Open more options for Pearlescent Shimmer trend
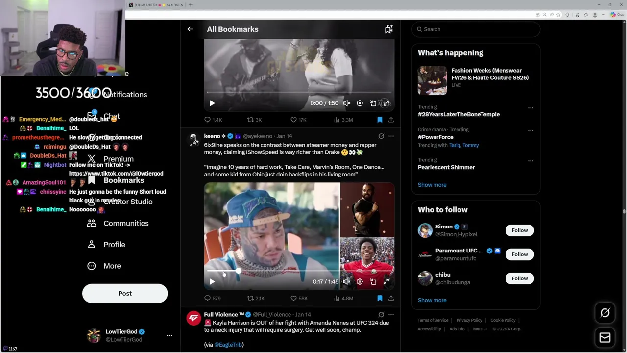The image size is (627, 353). click(x=530, y=161)
